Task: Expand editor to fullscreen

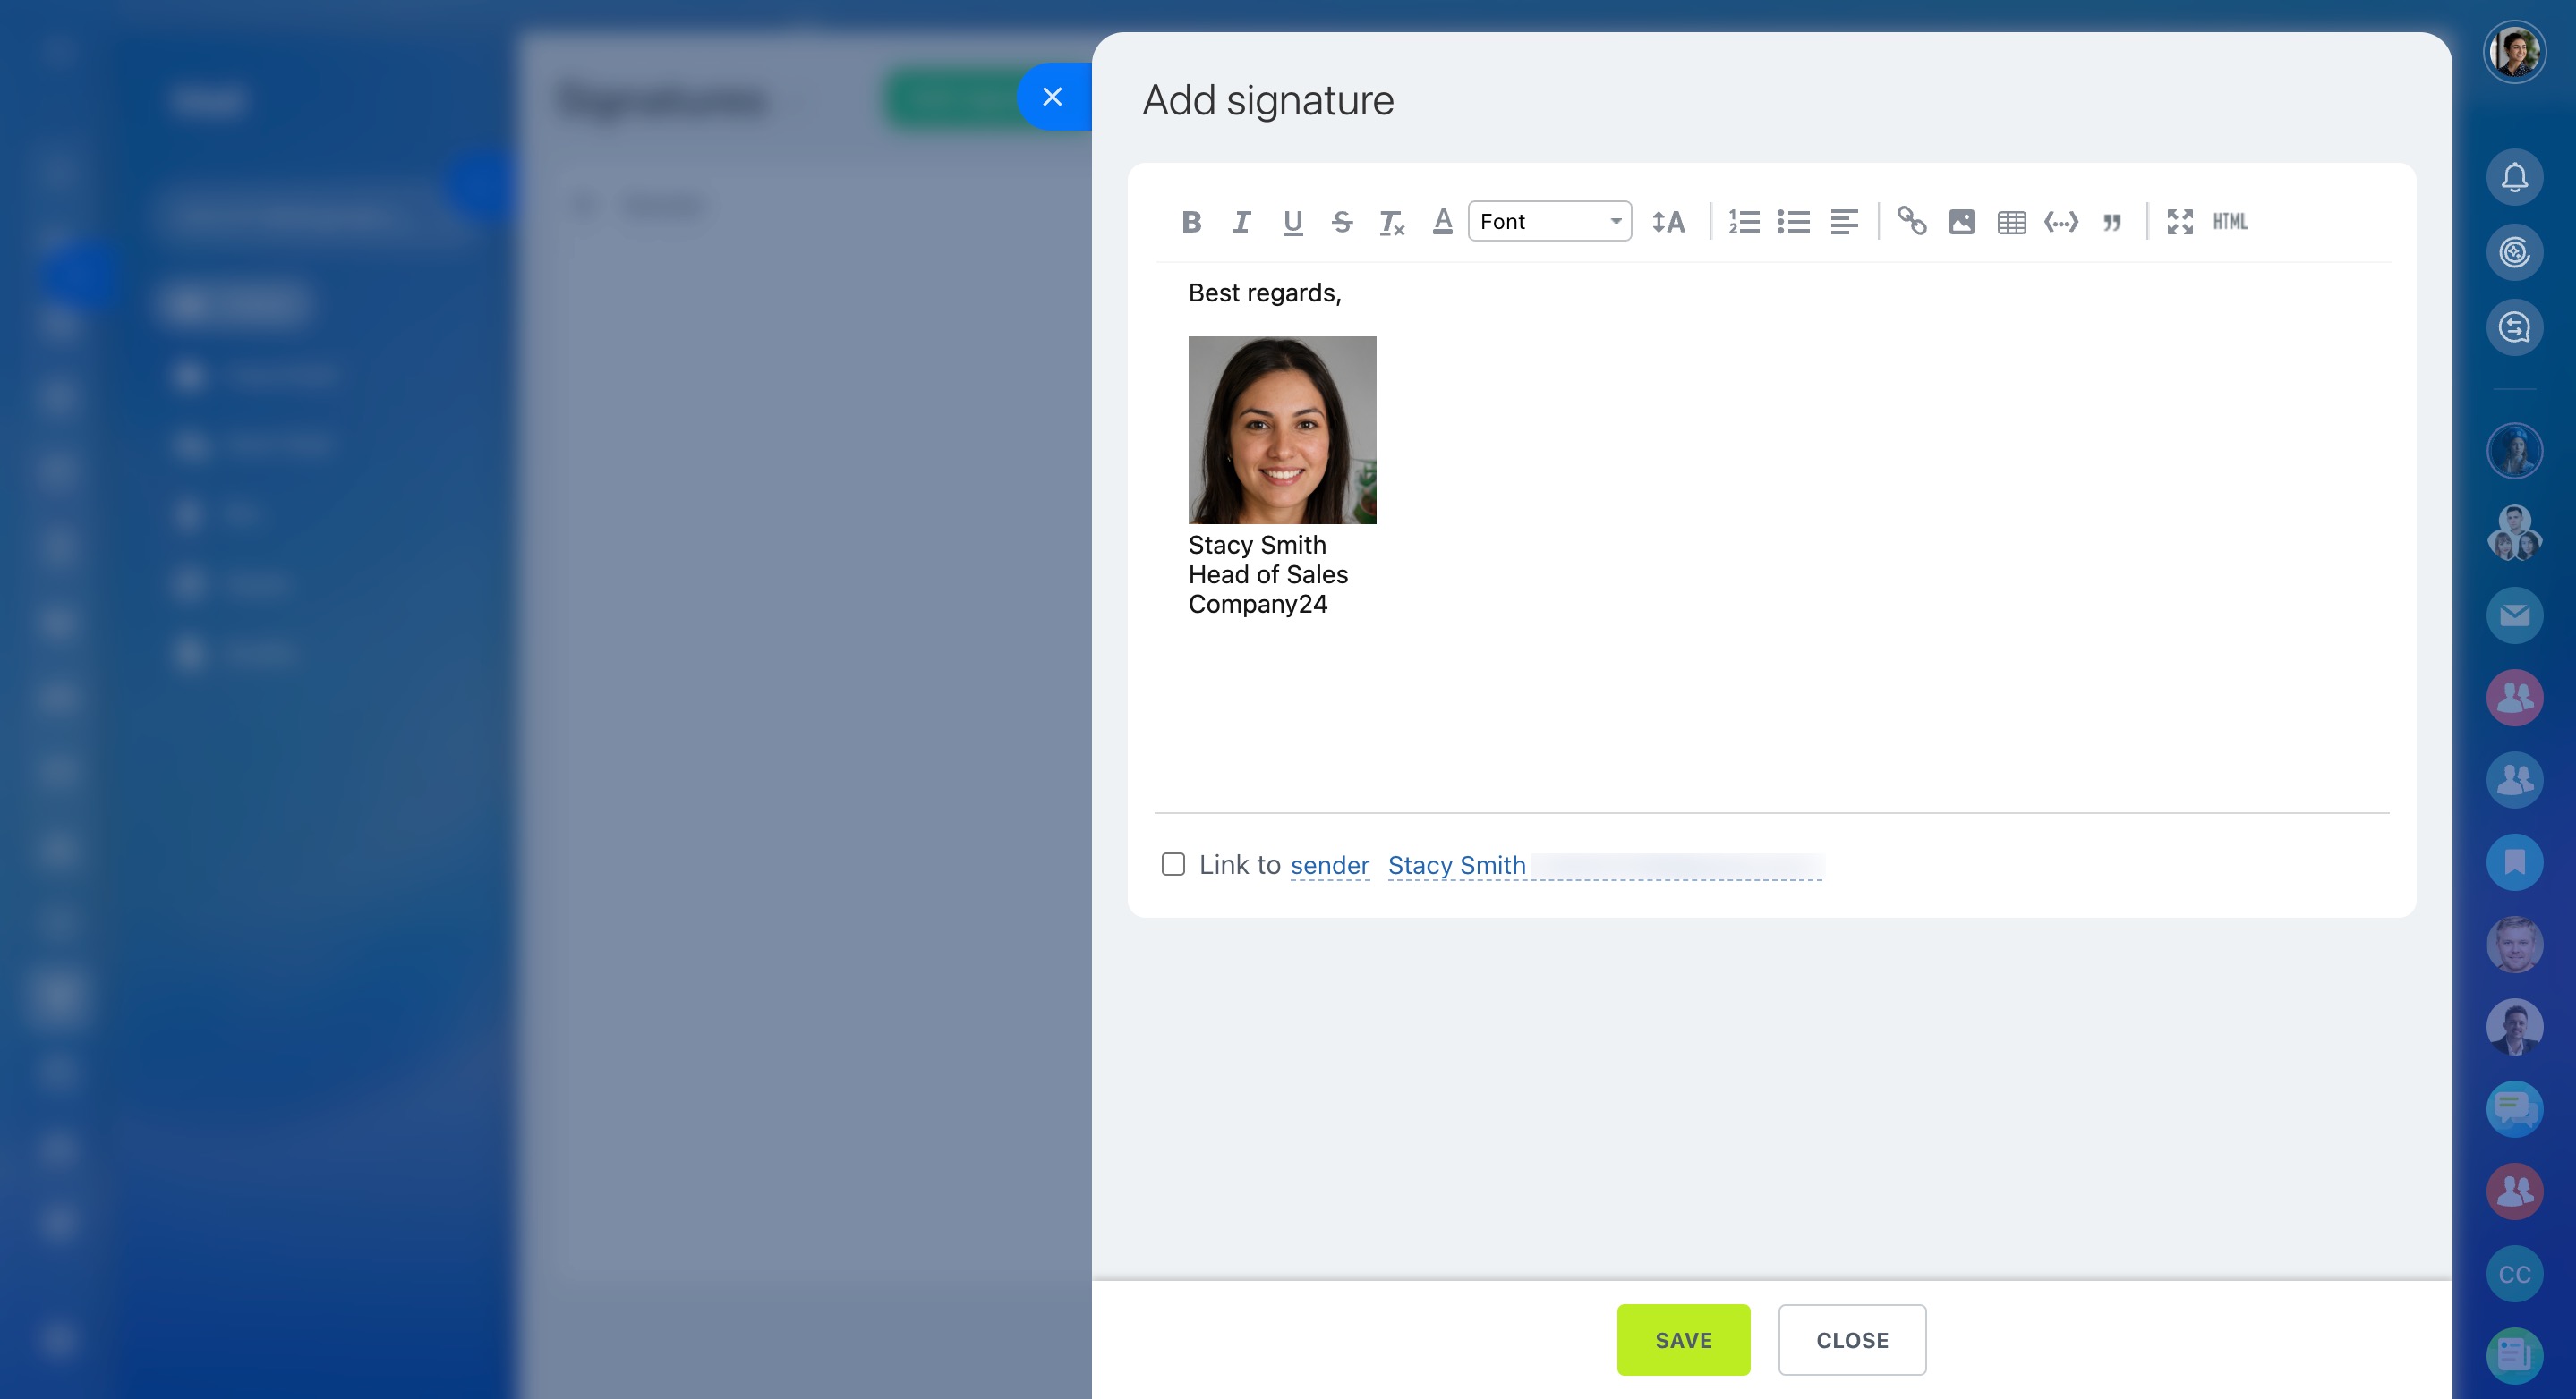Action: click(2180, 222)
